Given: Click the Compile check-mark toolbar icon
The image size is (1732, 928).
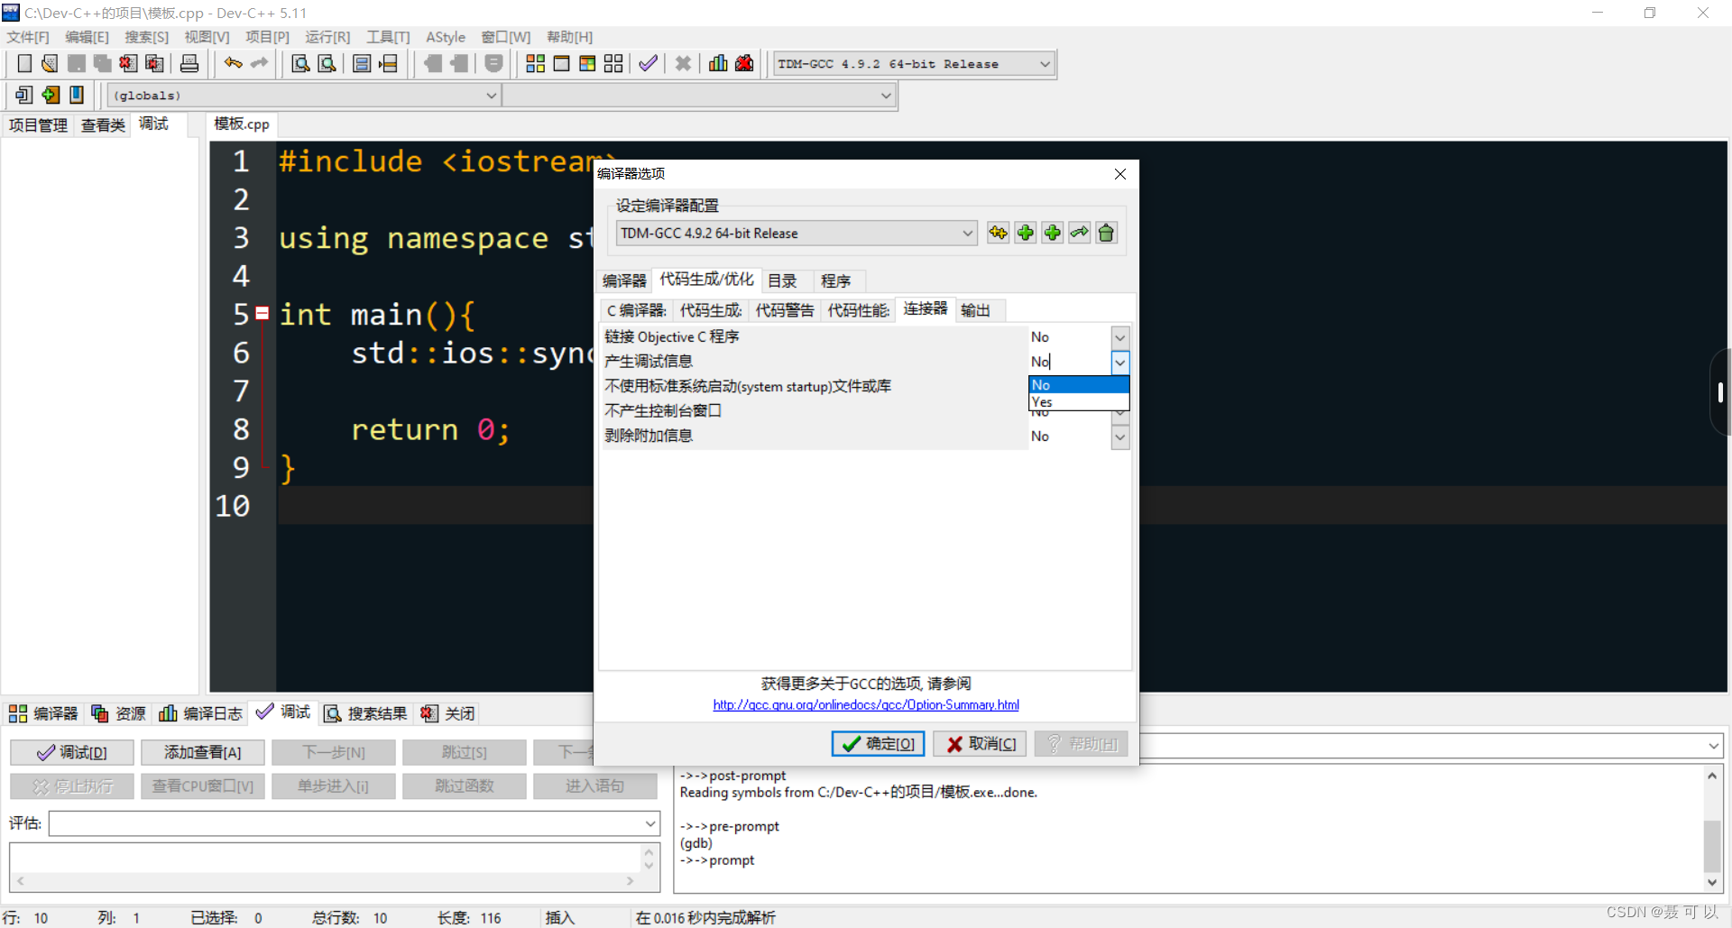Looking at the screenshot, I should [x=648, y=63].
